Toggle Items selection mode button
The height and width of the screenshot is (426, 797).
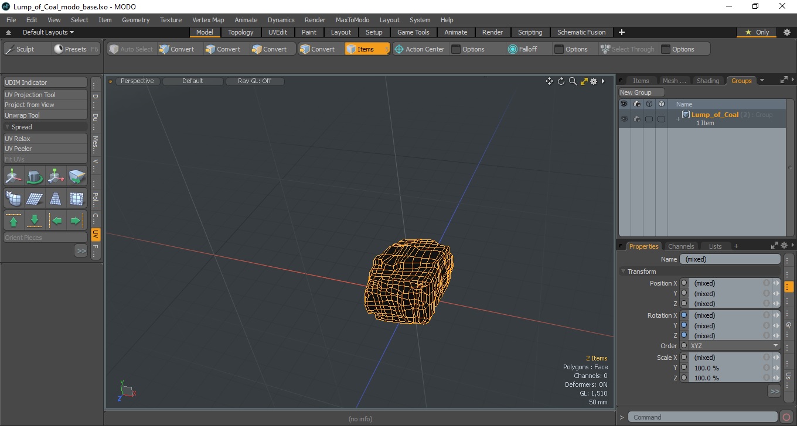[x=367, y=49]
